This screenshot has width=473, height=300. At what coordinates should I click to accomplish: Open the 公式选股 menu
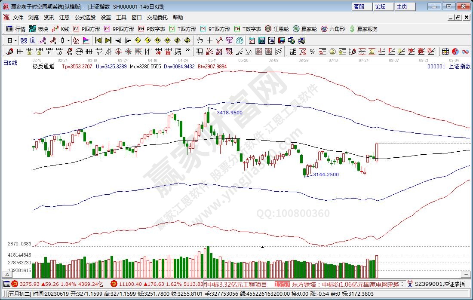point(85,18)
